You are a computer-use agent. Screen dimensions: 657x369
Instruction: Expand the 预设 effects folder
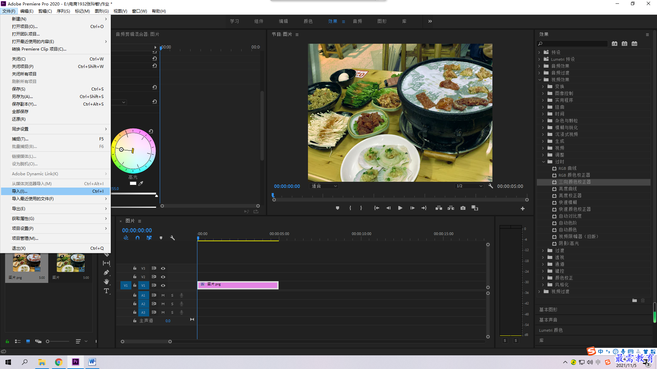[x=539, y=52]
